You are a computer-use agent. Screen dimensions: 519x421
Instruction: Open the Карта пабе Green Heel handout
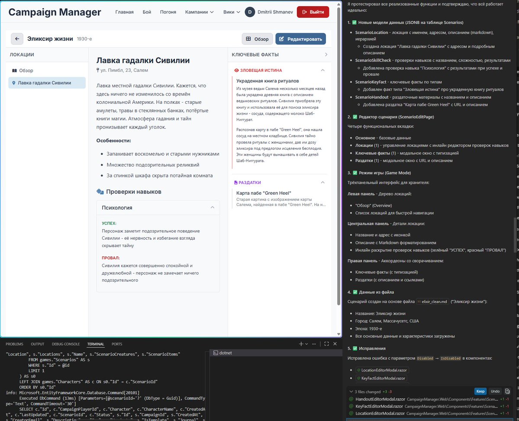point(280,198)
